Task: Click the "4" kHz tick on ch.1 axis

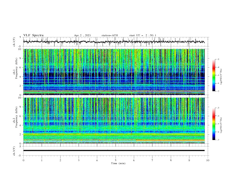Action: coord(21,77)
